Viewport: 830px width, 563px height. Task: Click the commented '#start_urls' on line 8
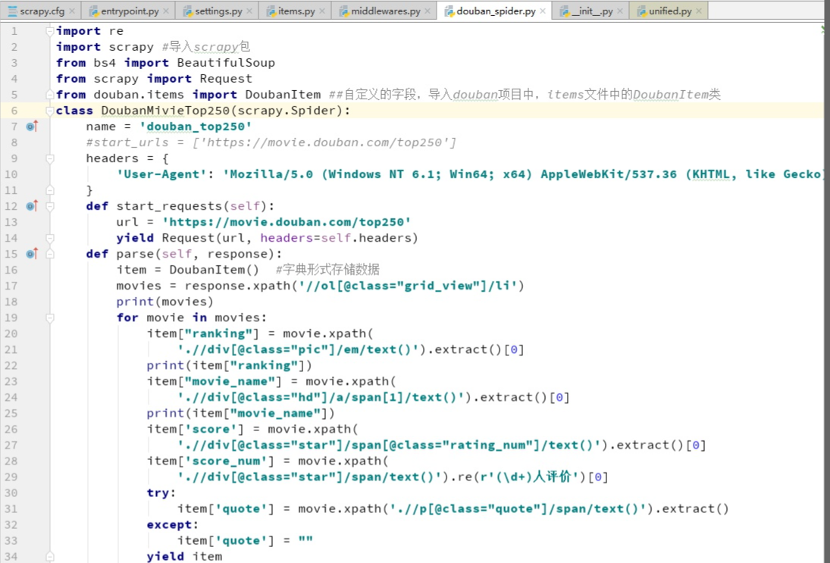click(127, 142)
